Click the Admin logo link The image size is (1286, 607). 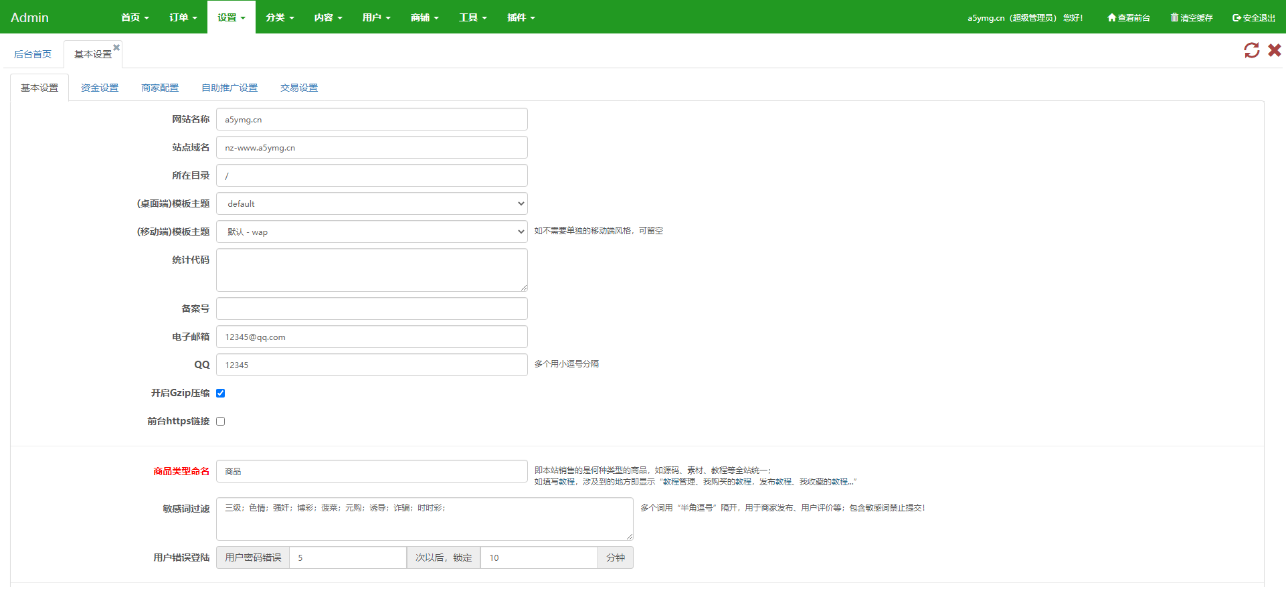coord(29,17)
